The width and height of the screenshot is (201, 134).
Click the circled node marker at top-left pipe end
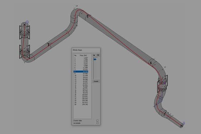click(27, 22)
